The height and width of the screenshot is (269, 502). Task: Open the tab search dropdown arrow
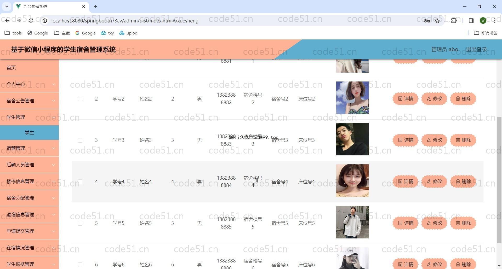coord(7,7)
